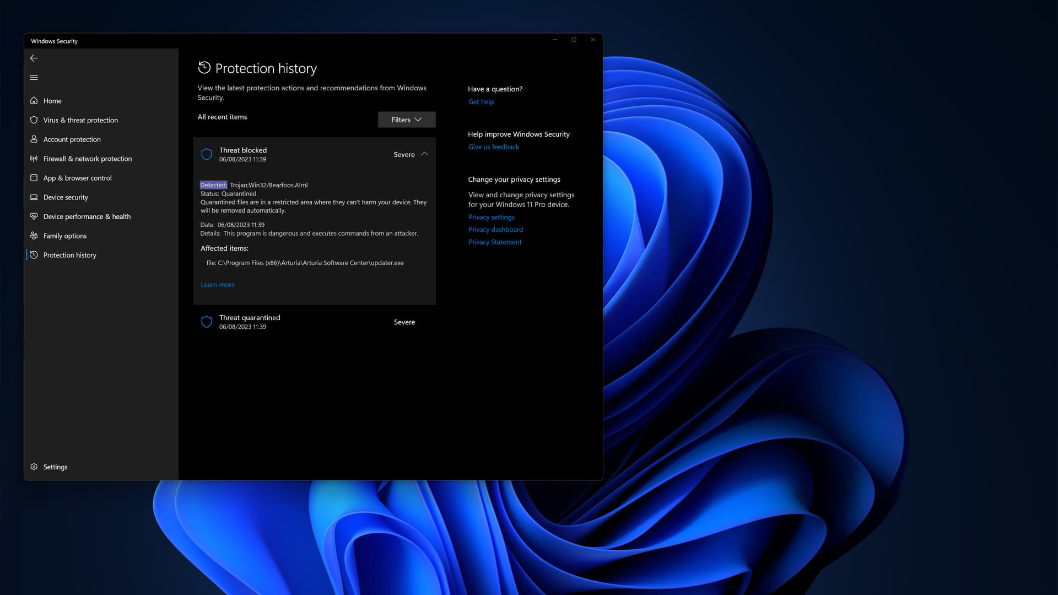Click the Device security laptop icon
The width and height of the screenshot is (1058, 595).
[34, 197]
